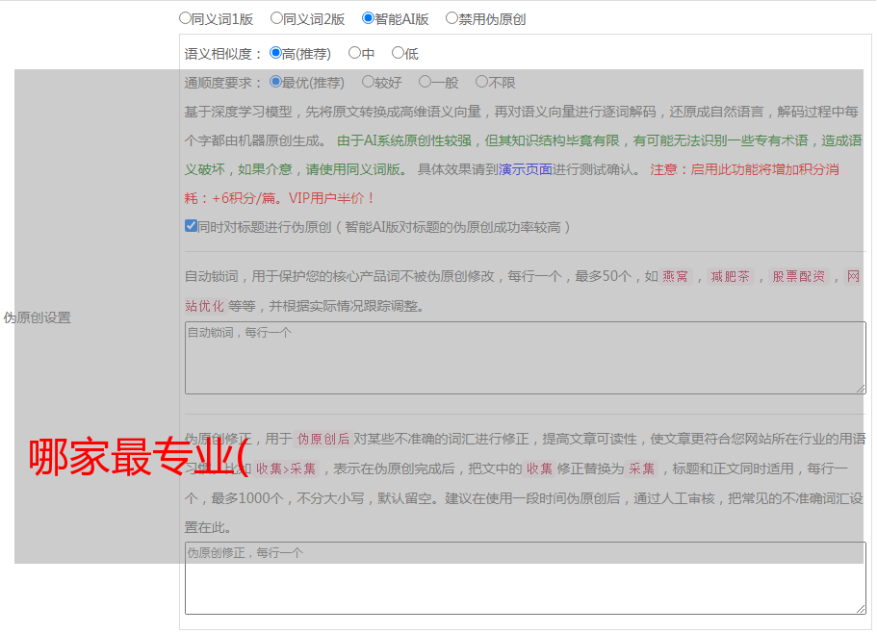The height and width of the screenshot is (633, 877).
Task: Set 语义相似度 to 中
Action: [x=354, y=53]
